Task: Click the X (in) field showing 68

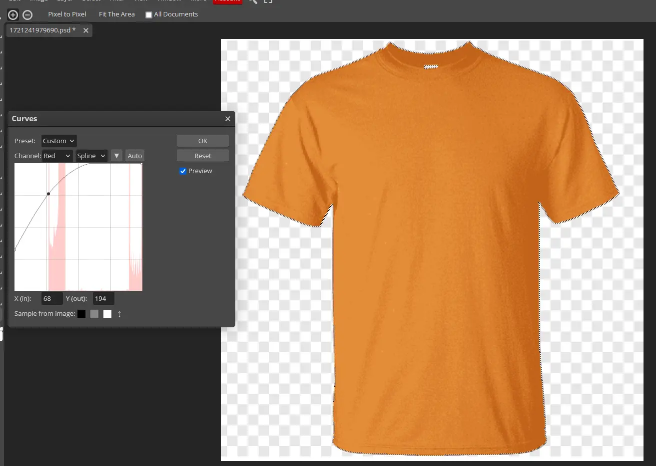Action: tap(52, 299)
